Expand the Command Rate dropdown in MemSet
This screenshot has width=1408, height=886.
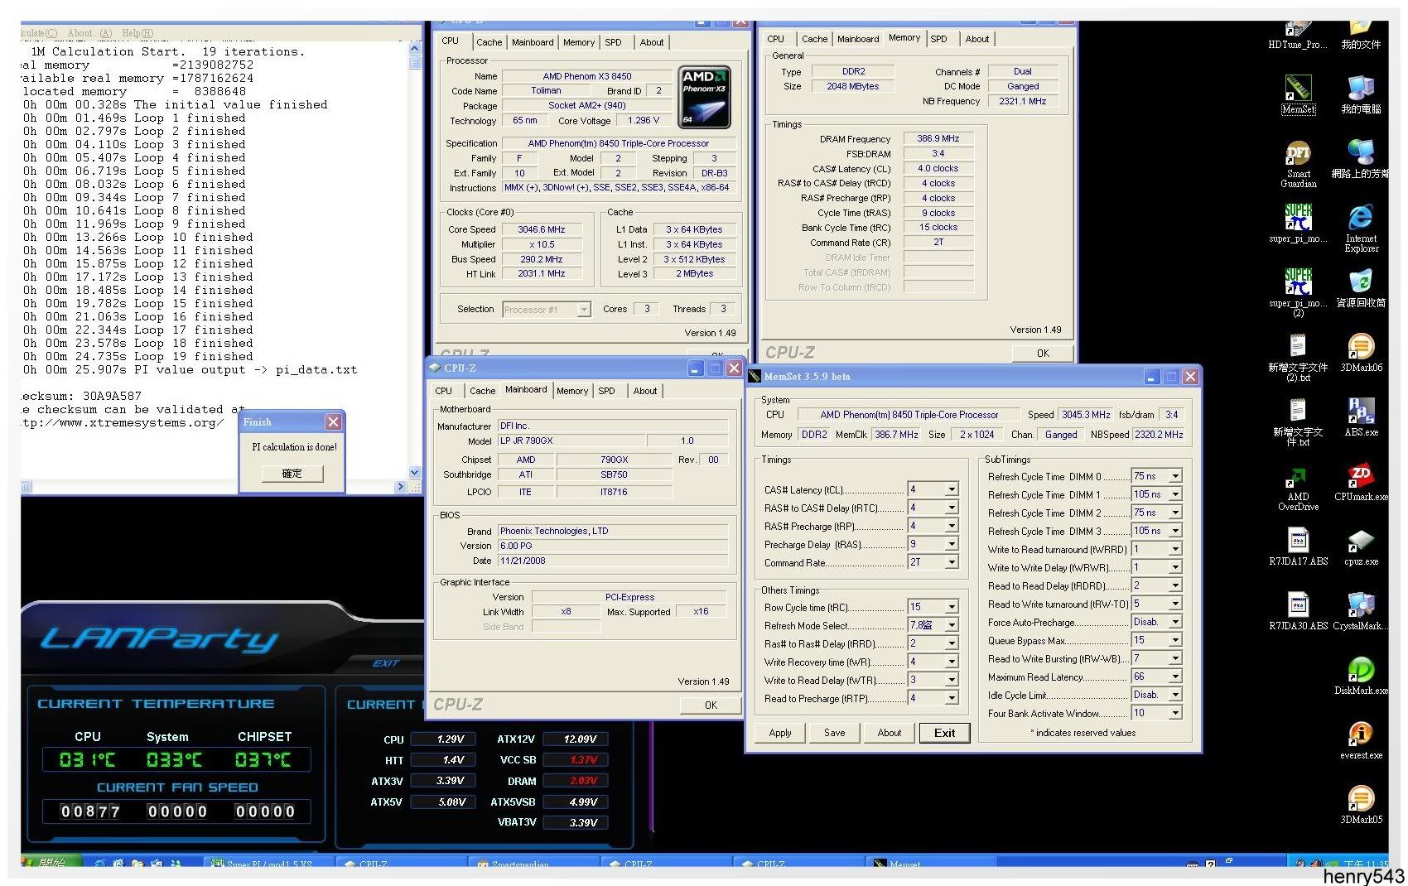point(952,562)
